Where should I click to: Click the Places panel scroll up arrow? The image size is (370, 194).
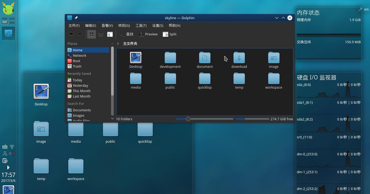tap(112, 44)
